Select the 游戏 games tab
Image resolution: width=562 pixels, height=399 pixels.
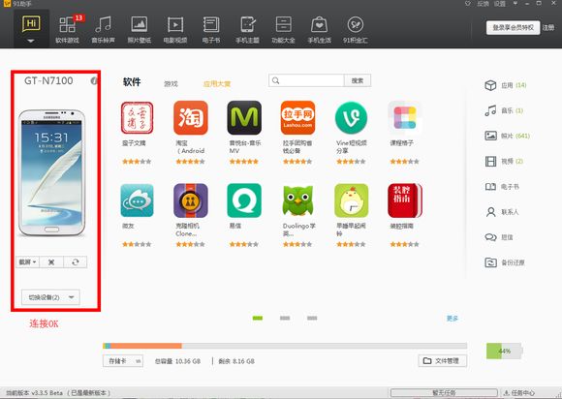pos(171,84)
